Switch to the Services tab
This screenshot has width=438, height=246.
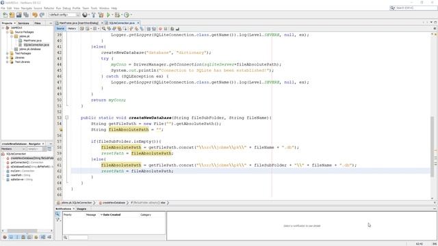click(24, 23)
